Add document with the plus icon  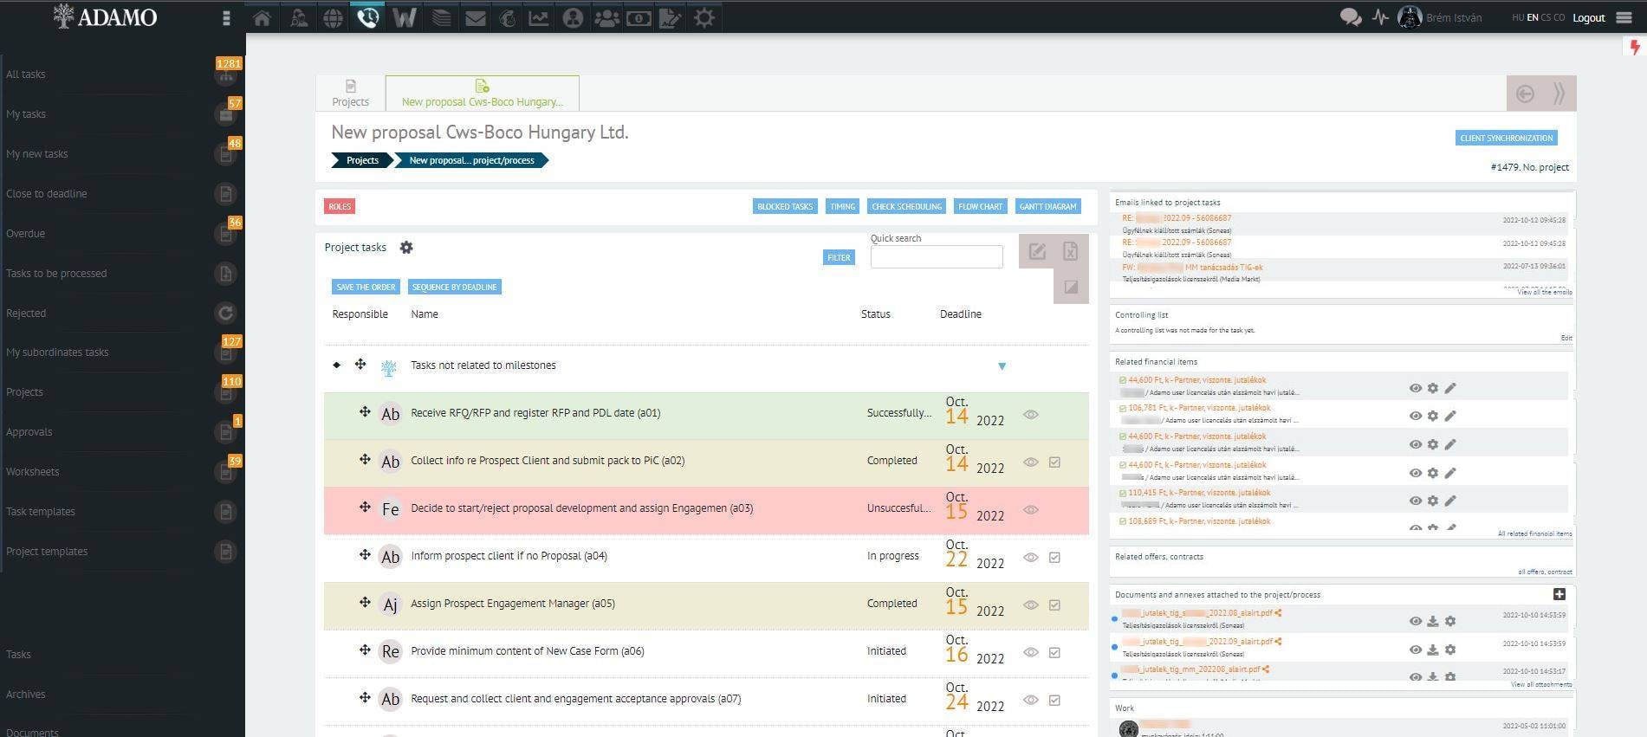[x=1559, y=594]
